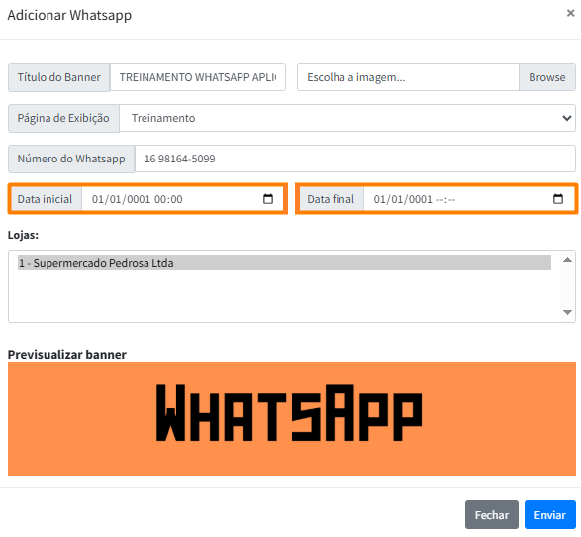Click the Lojas list scroll down arrow
The height and width of the screenshot is (537, 581).
pyautogui.click(x=567, y=312)
